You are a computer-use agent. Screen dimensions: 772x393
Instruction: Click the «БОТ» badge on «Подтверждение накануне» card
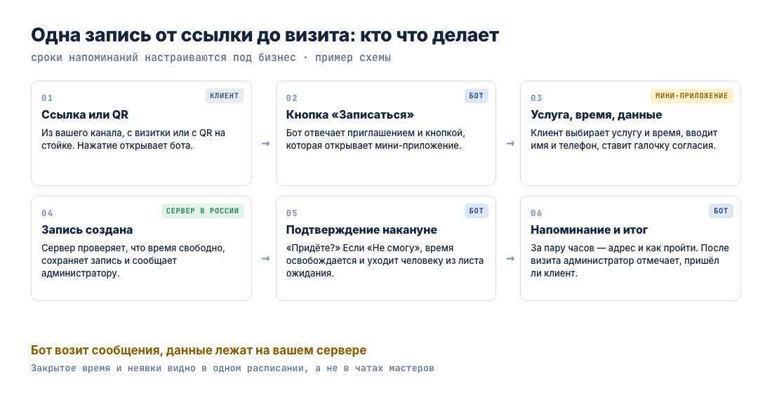(x=476, y=211)
